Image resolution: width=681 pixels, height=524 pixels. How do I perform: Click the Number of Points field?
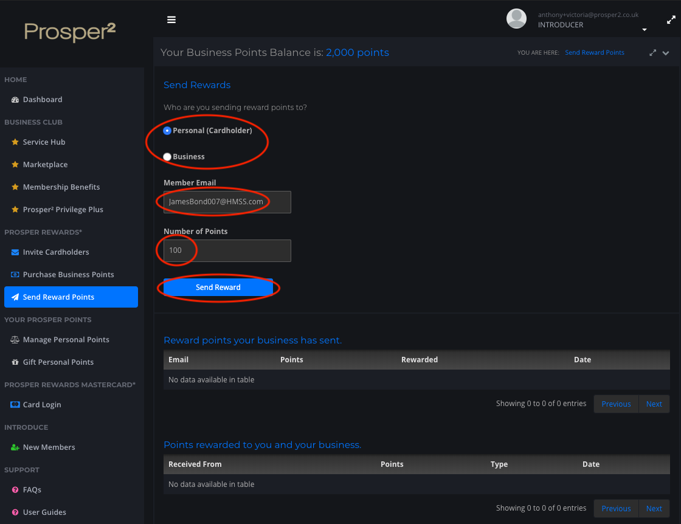coord(227,251)
